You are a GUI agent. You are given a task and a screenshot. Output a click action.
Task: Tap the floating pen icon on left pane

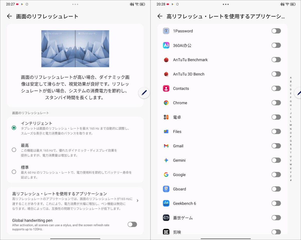[x=144, y=93]
